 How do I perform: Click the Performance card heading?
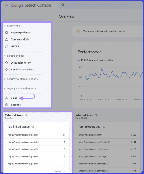89,52
